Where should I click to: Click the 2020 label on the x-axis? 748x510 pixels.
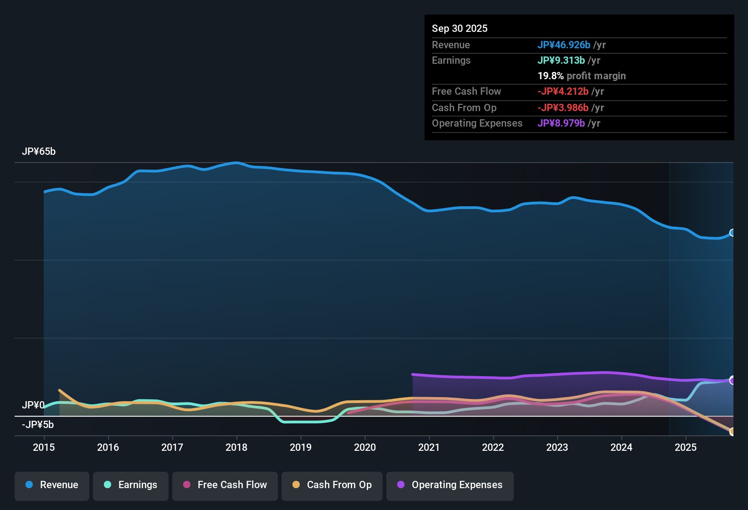click(364, 448)
